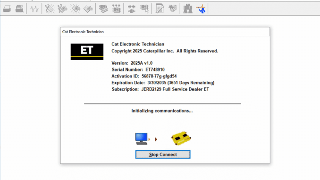Click the blue technician figure toolbar icon

pyautogui.click(x=201, y=9)
